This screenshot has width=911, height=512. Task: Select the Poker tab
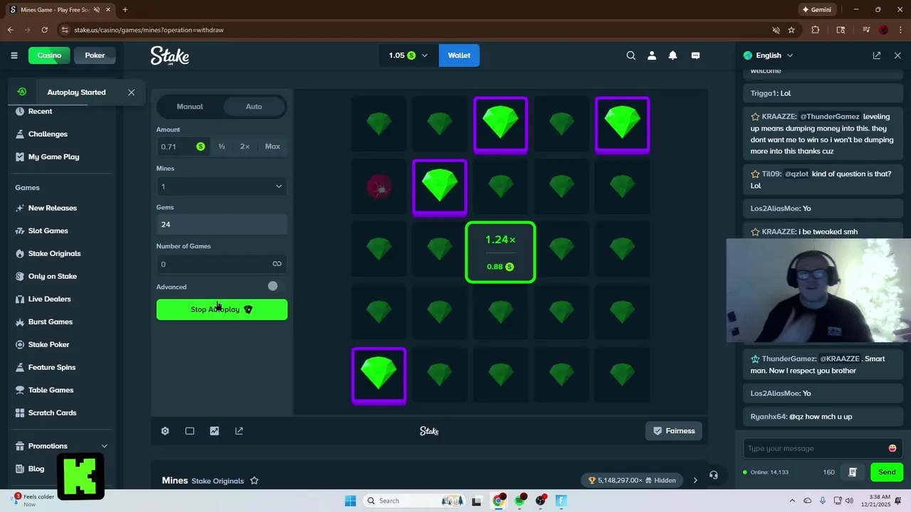95,55
